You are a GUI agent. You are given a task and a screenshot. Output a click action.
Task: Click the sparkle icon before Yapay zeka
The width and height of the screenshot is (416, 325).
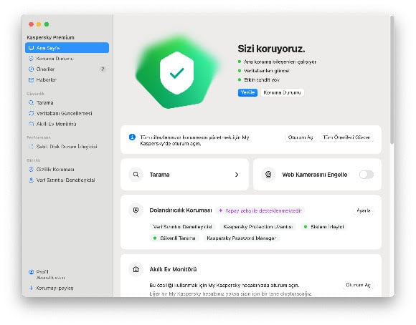coord(220,210)
